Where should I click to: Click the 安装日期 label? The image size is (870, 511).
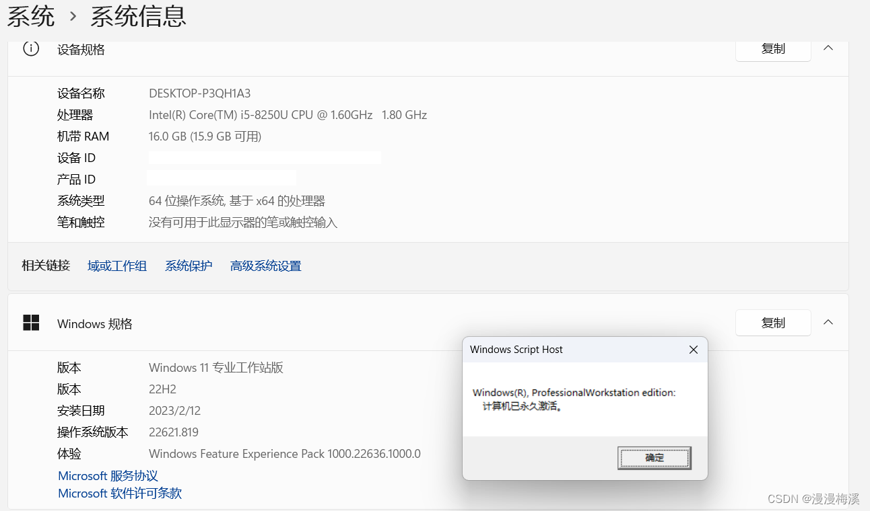pos(81,411)
